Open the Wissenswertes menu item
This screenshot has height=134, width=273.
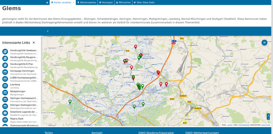[x=87, y=2]
